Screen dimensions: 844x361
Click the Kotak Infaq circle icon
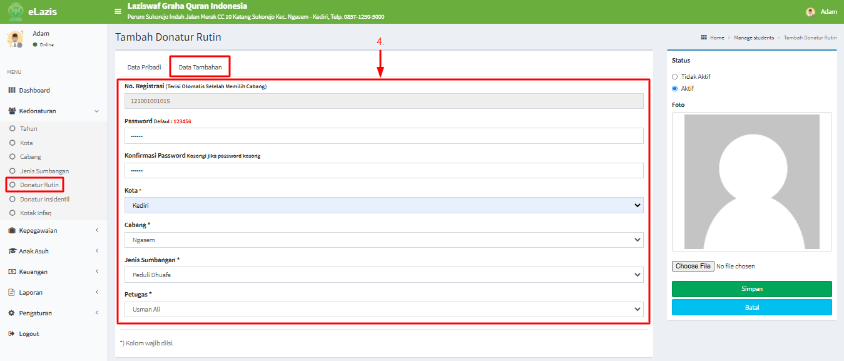pos(13,213)
